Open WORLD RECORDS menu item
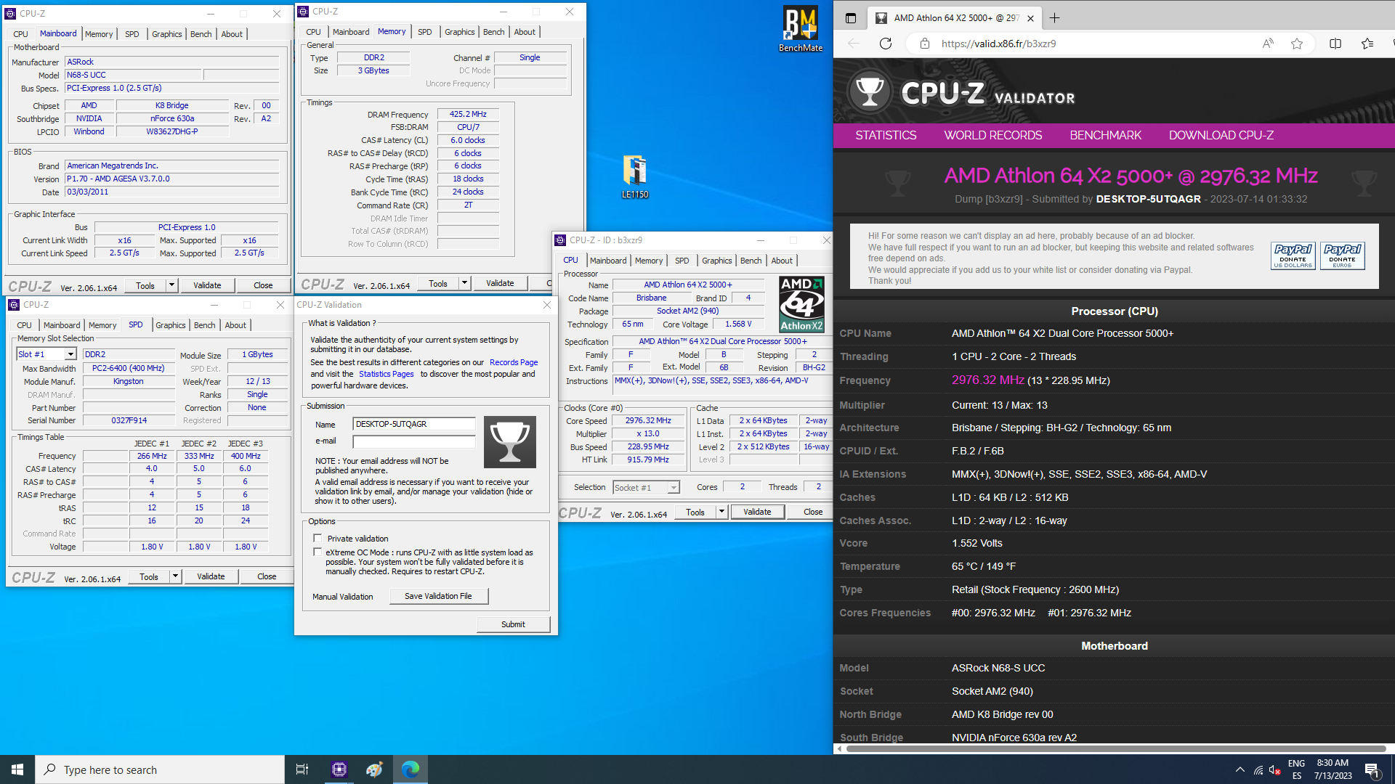Screen dimensions: 1395x784 click(x=992, y=135)
